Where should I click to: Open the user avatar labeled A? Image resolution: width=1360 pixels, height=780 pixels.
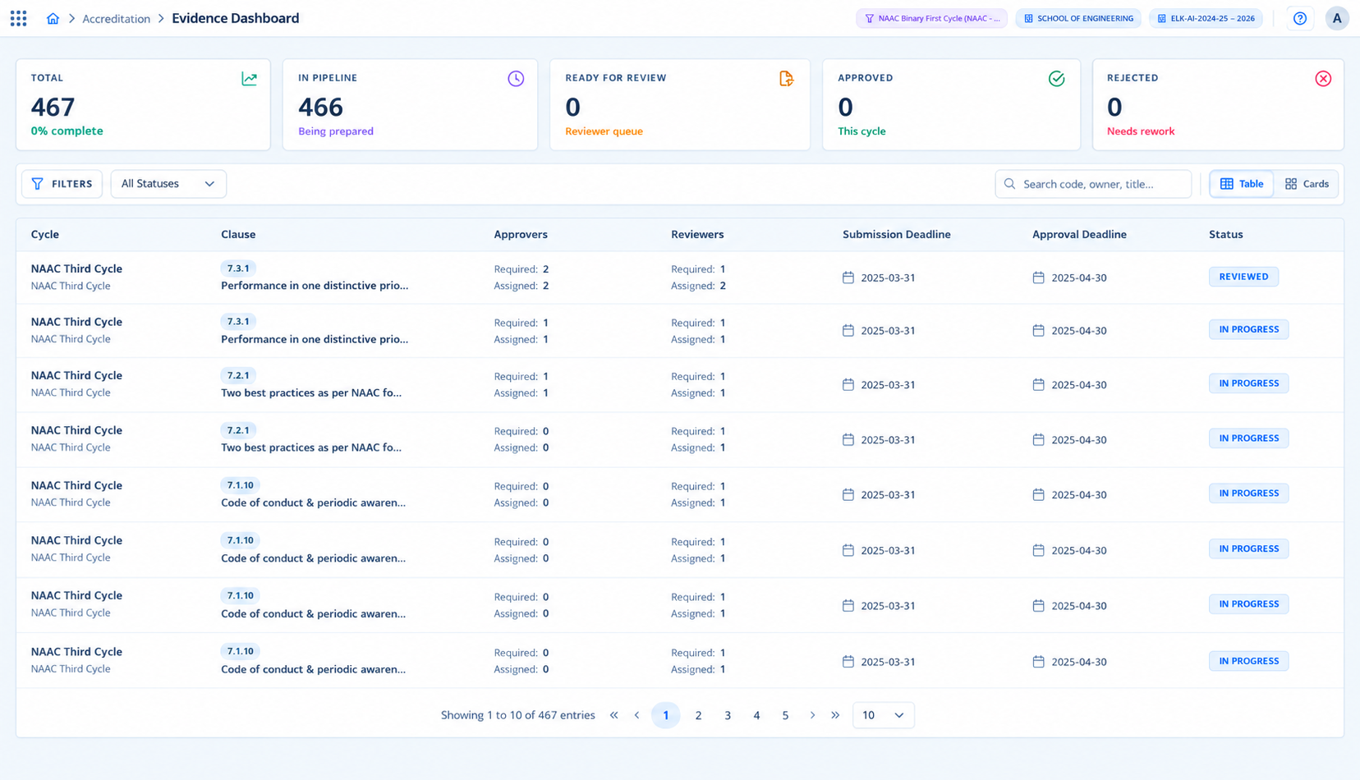coord(1337,18)
